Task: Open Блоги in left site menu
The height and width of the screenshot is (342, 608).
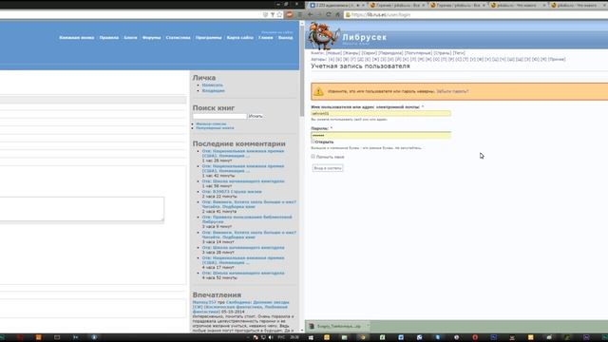Action: click(130, 38)
